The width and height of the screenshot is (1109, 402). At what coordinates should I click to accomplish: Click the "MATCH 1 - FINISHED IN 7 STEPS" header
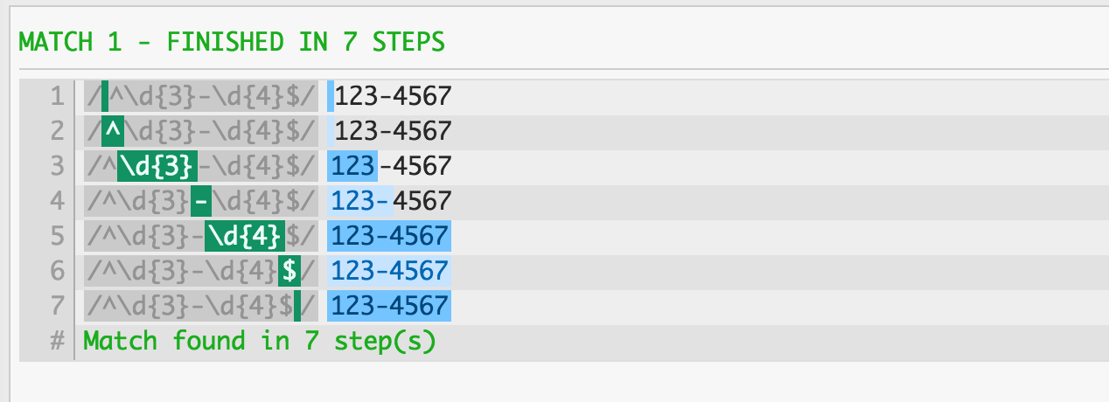(231, 41)
